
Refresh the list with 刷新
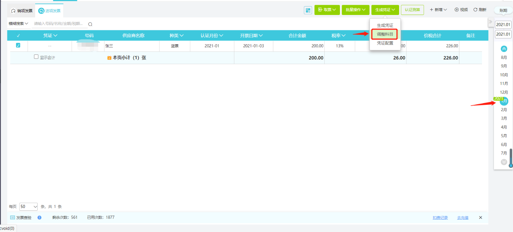tap(480, 10)
